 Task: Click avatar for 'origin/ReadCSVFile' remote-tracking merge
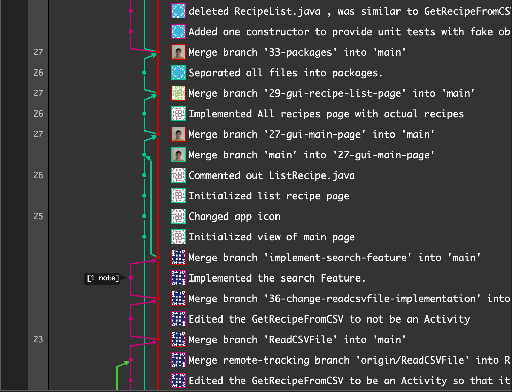(178, 360)
